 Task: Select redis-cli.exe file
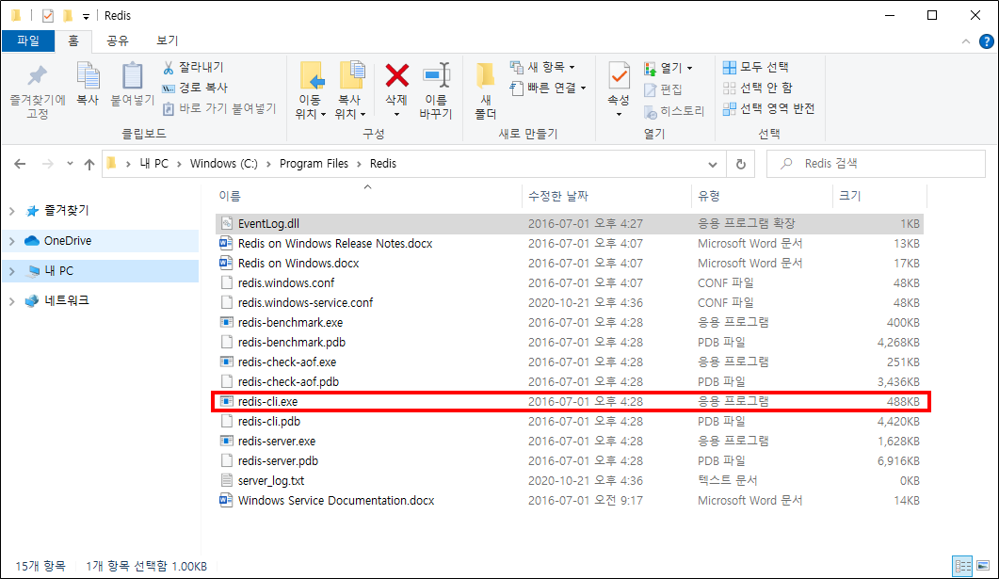570,401
